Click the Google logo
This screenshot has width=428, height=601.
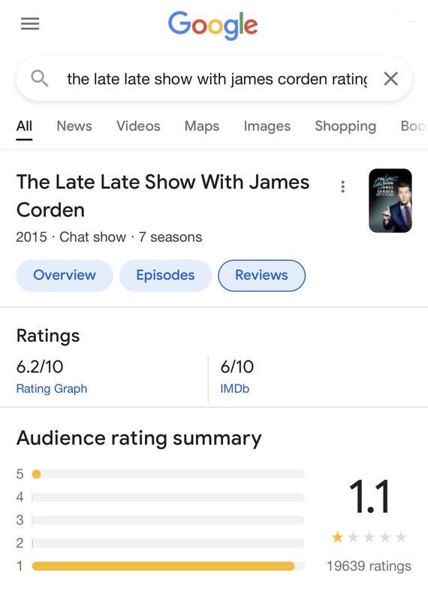pos(213,26)
